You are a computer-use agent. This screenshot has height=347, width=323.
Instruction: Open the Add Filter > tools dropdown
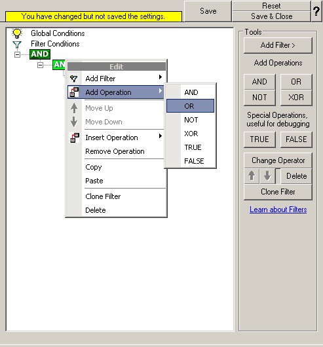[x=278, y=45]
